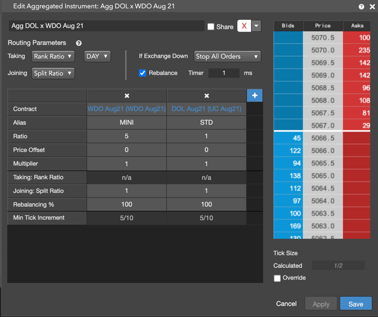Enable the Tick Size Override checkbox
This screenshot has height=317, width=378.
tap(277, 278)
